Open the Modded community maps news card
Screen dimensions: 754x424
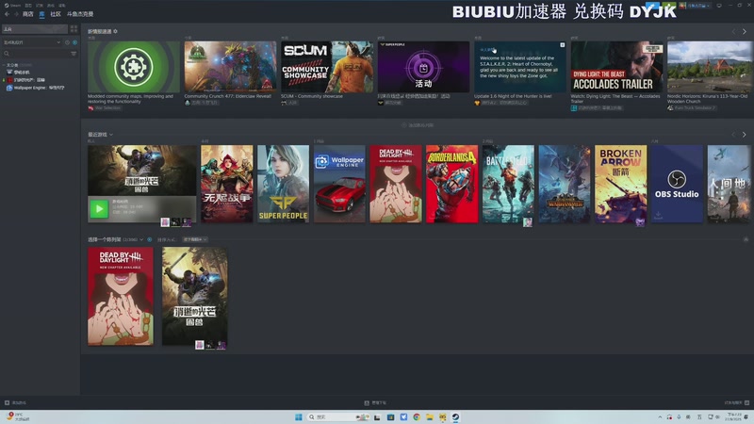coord(134,67)
